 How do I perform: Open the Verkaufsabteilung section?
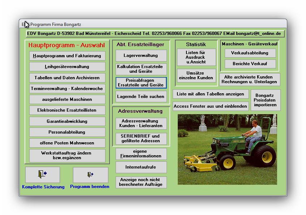250,53
